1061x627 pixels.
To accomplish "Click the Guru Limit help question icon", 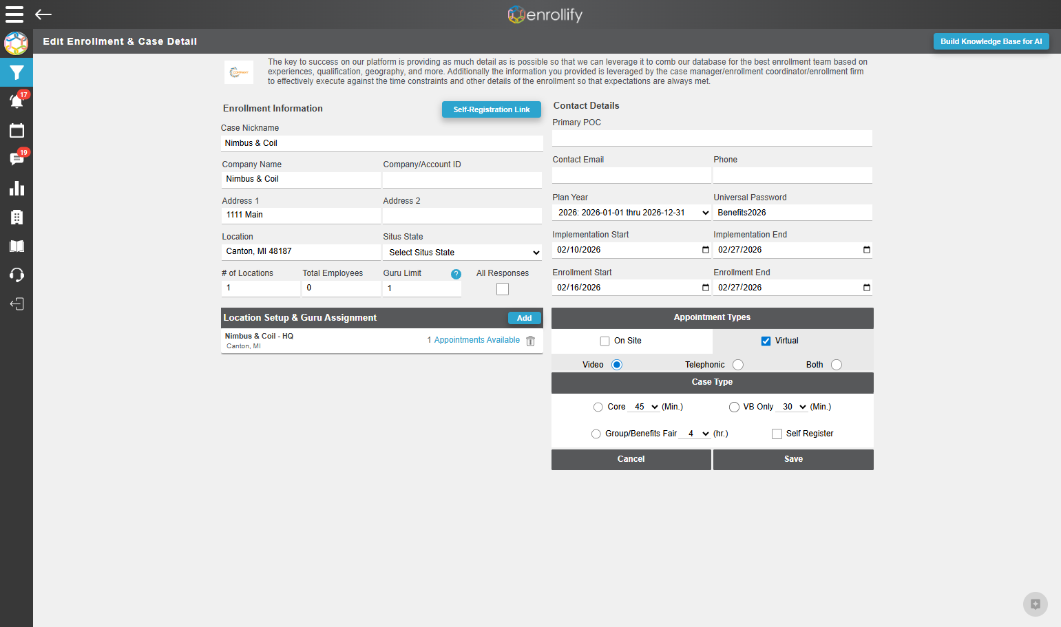I will click(x=456, y=274).
